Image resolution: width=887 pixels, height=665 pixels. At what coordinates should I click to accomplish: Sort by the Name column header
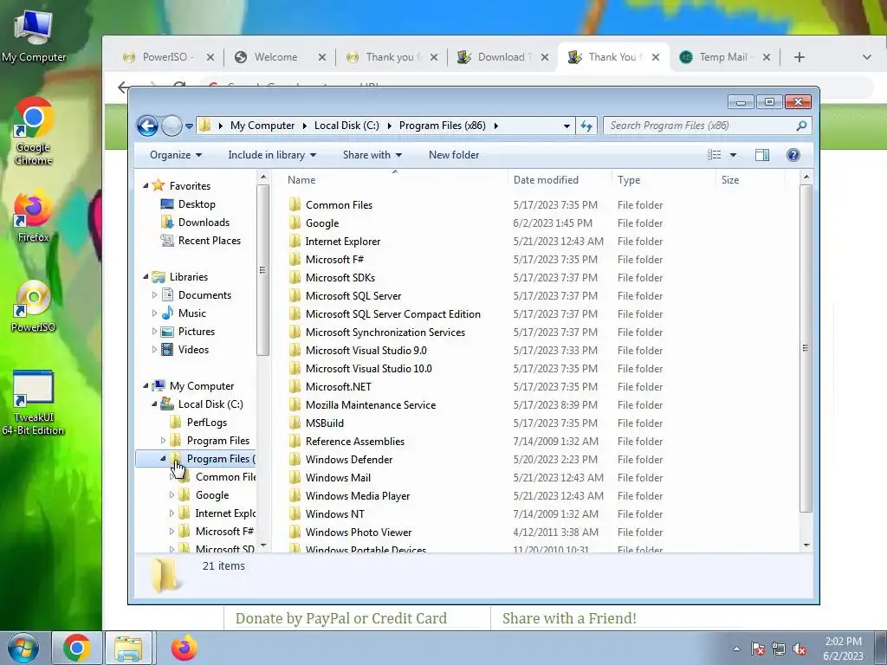(301, 180)
